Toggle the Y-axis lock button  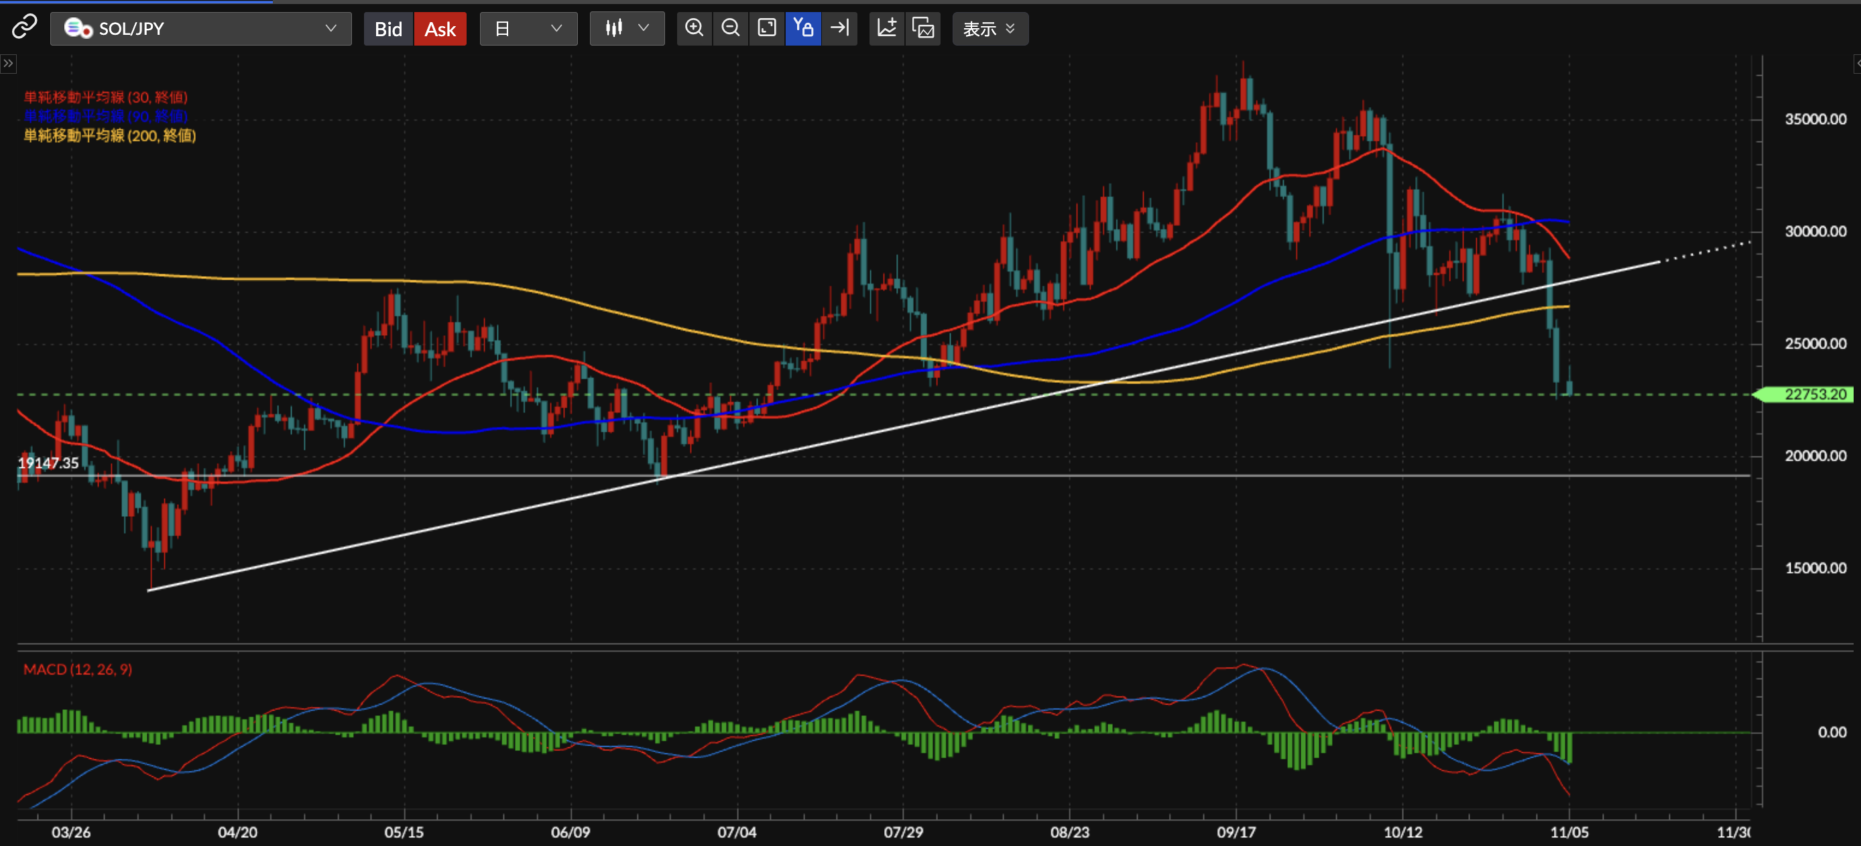802,28
